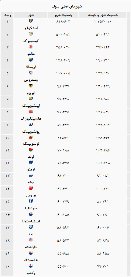Click the یوروس red coat of arms
This screenshot has height=277, width=131.
[31, 188]
